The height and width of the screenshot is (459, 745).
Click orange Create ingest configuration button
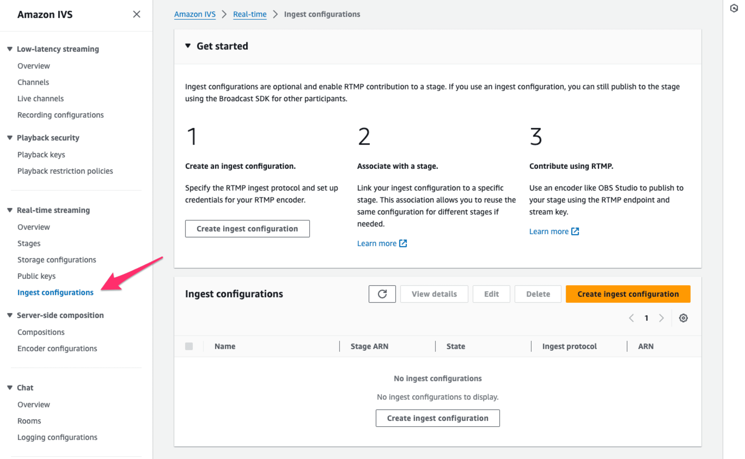click(628, 294)
